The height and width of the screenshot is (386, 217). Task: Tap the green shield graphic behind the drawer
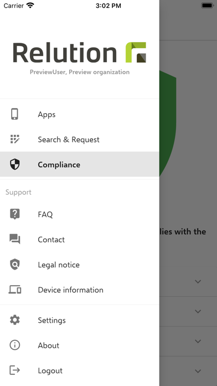click(x=168, y=123)
